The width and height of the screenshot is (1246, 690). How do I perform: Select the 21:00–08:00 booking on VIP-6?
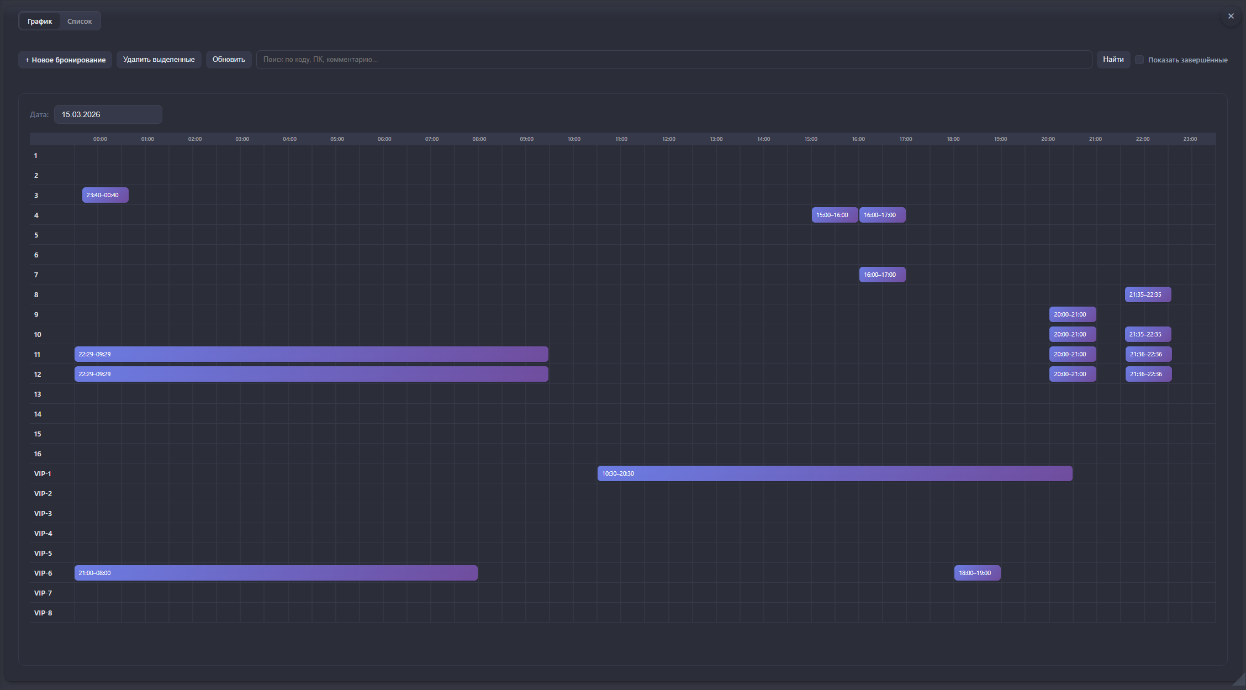(276, 573)
